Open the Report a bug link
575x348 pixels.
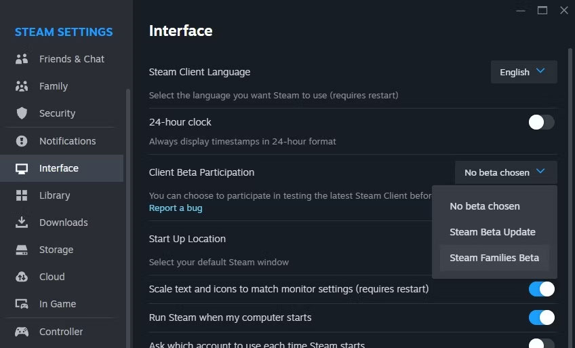[176, 208]
